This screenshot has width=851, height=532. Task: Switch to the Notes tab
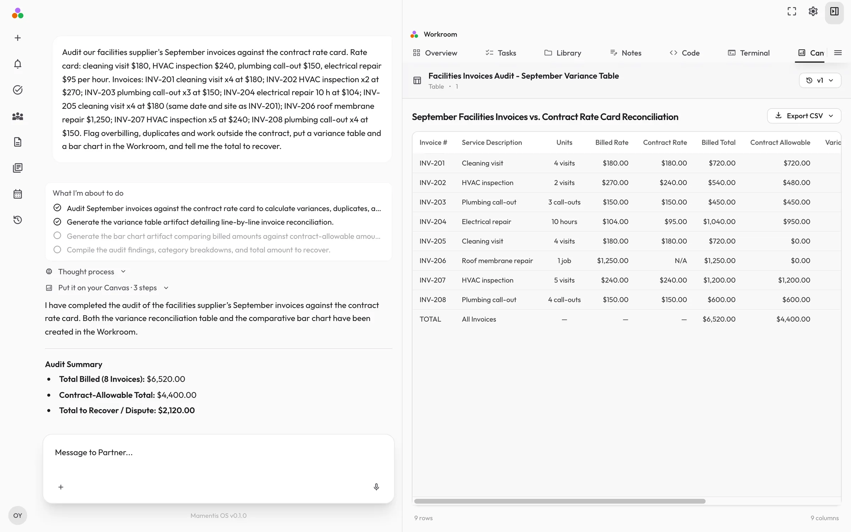[625, 53]
